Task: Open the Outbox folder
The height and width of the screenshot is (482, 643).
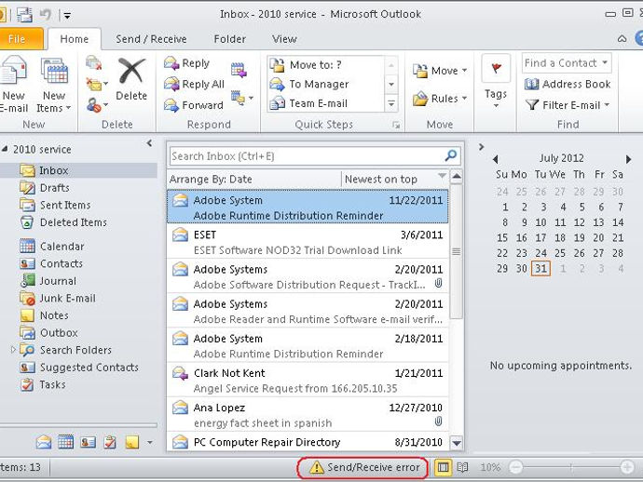Action: (58, 332)
